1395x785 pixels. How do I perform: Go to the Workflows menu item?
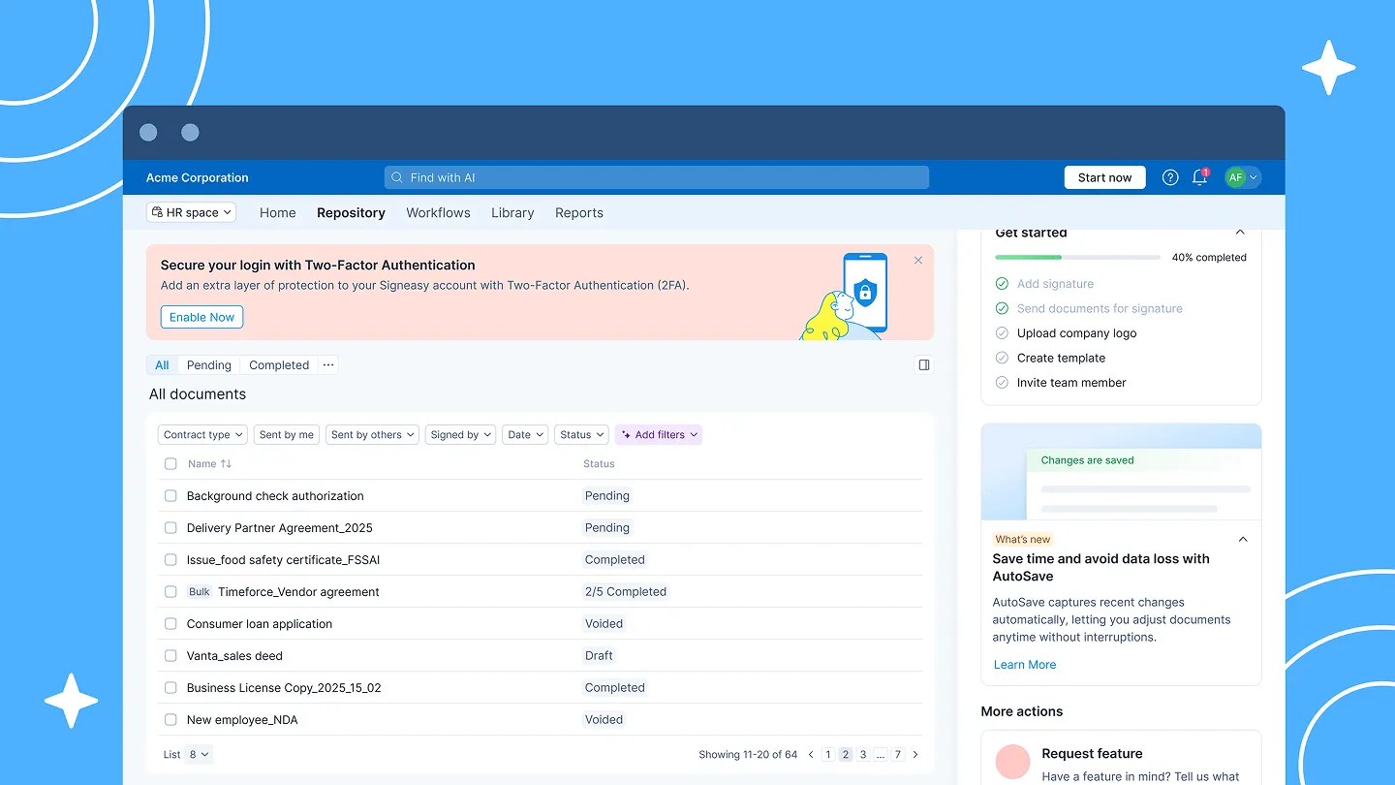pyautogui.click(x=438, y=212)
